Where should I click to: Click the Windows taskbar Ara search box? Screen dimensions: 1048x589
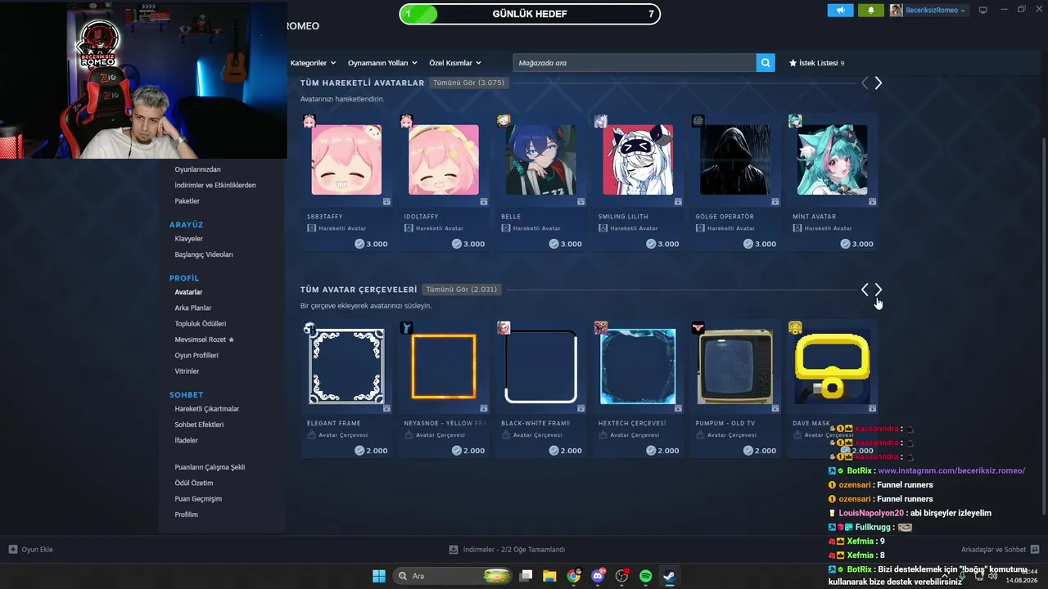(454, 576)
